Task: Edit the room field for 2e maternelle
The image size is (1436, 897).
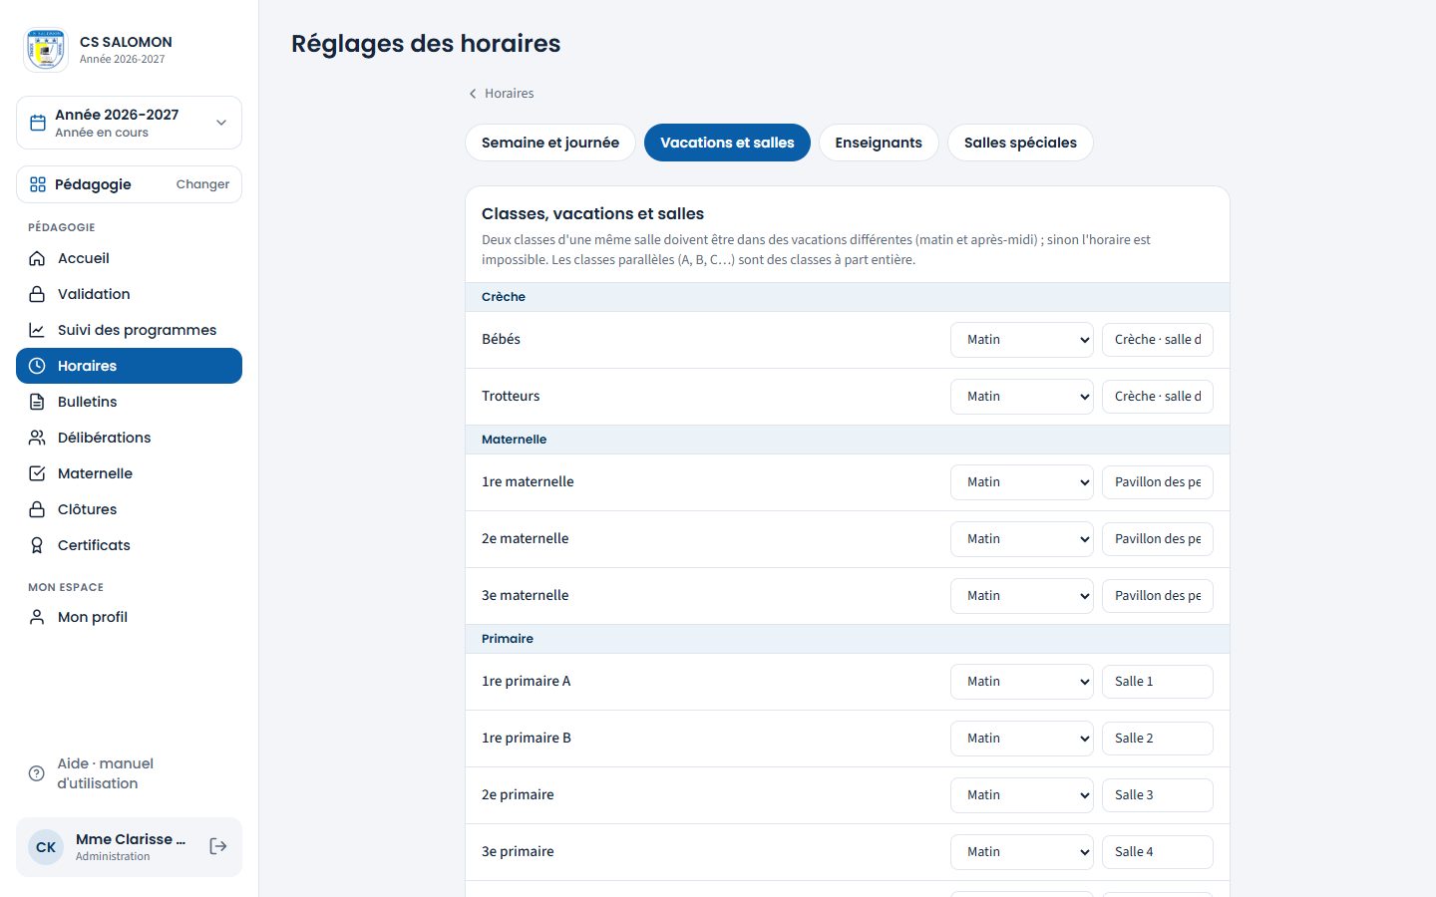Action: tap(1158, 539)
